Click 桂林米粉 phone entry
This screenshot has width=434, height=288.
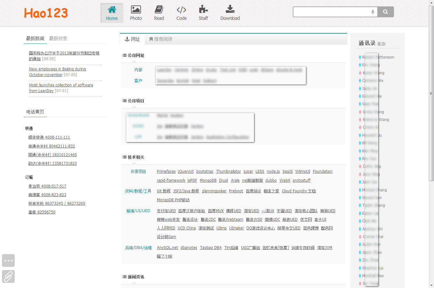coord(57,204)
